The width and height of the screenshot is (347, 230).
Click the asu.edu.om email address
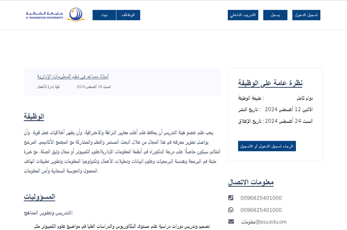[x=264, y=222]
